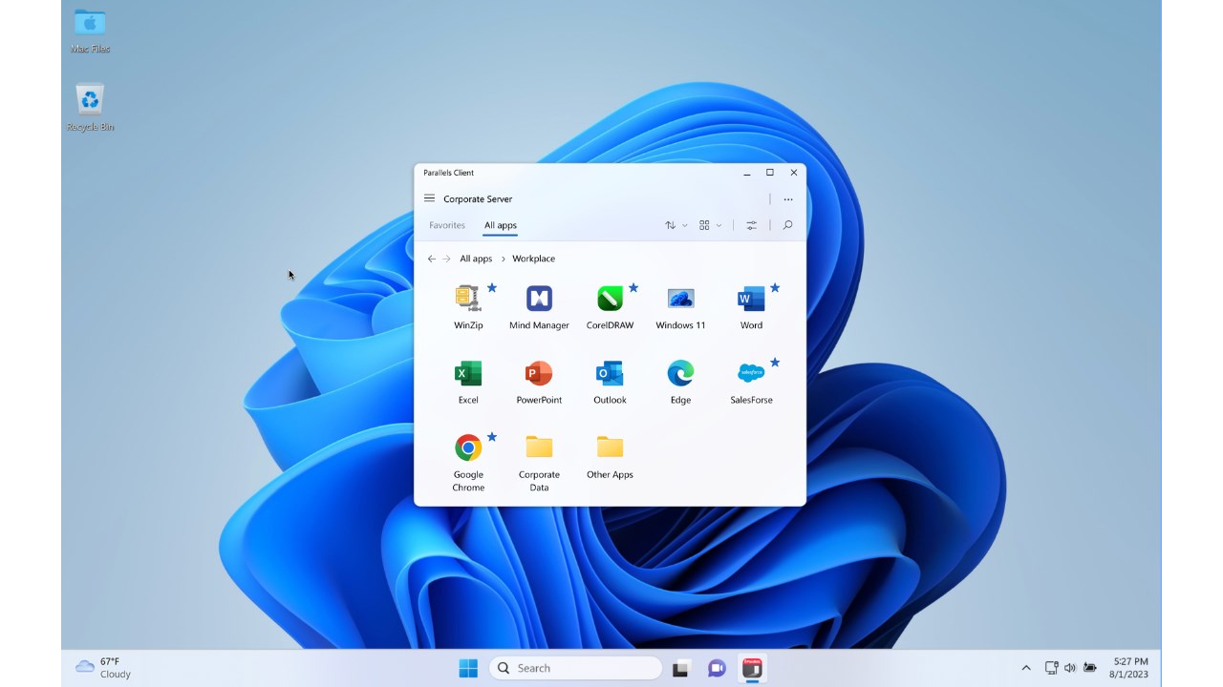Viewport: 1223px width, 687px height.
Task: Open the SalesForse app
Action: [751, 382]
